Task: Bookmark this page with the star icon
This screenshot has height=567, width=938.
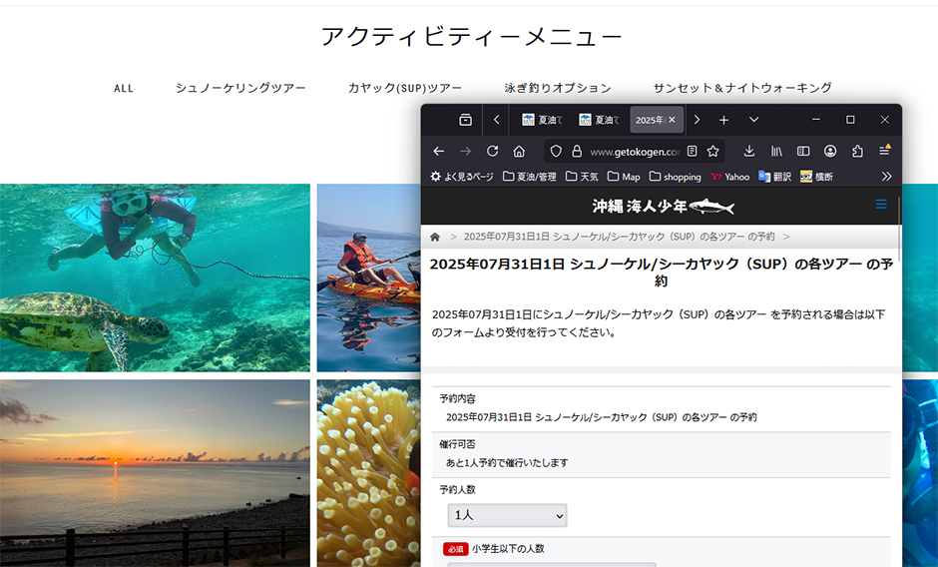Action: pyautogui.click(x=713, y=151)
